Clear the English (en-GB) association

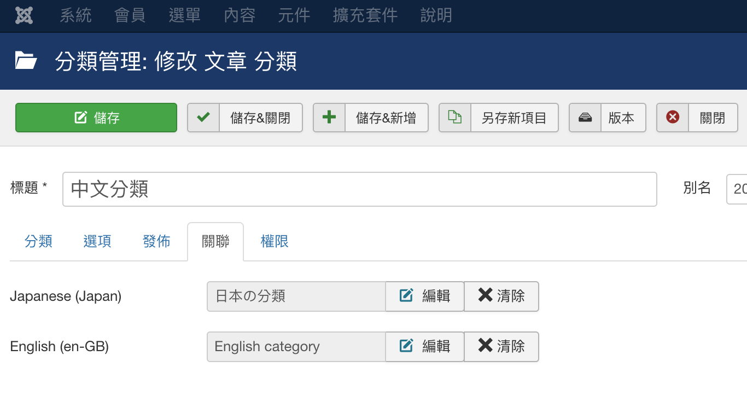[501, 347]
